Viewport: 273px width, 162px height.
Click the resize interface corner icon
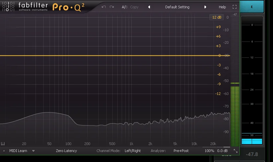(x=235, y=151)
